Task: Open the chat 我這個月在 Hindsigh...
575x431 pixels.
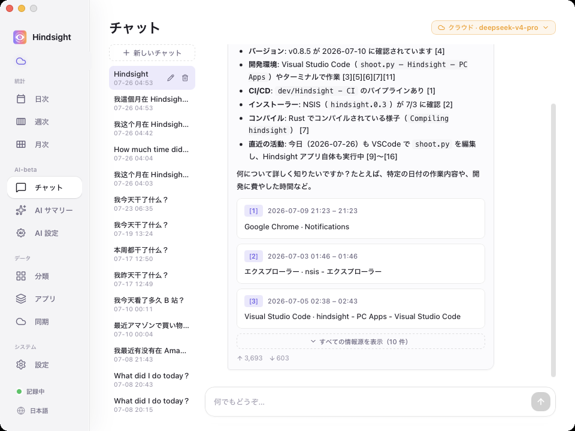Action: point(152,103)
